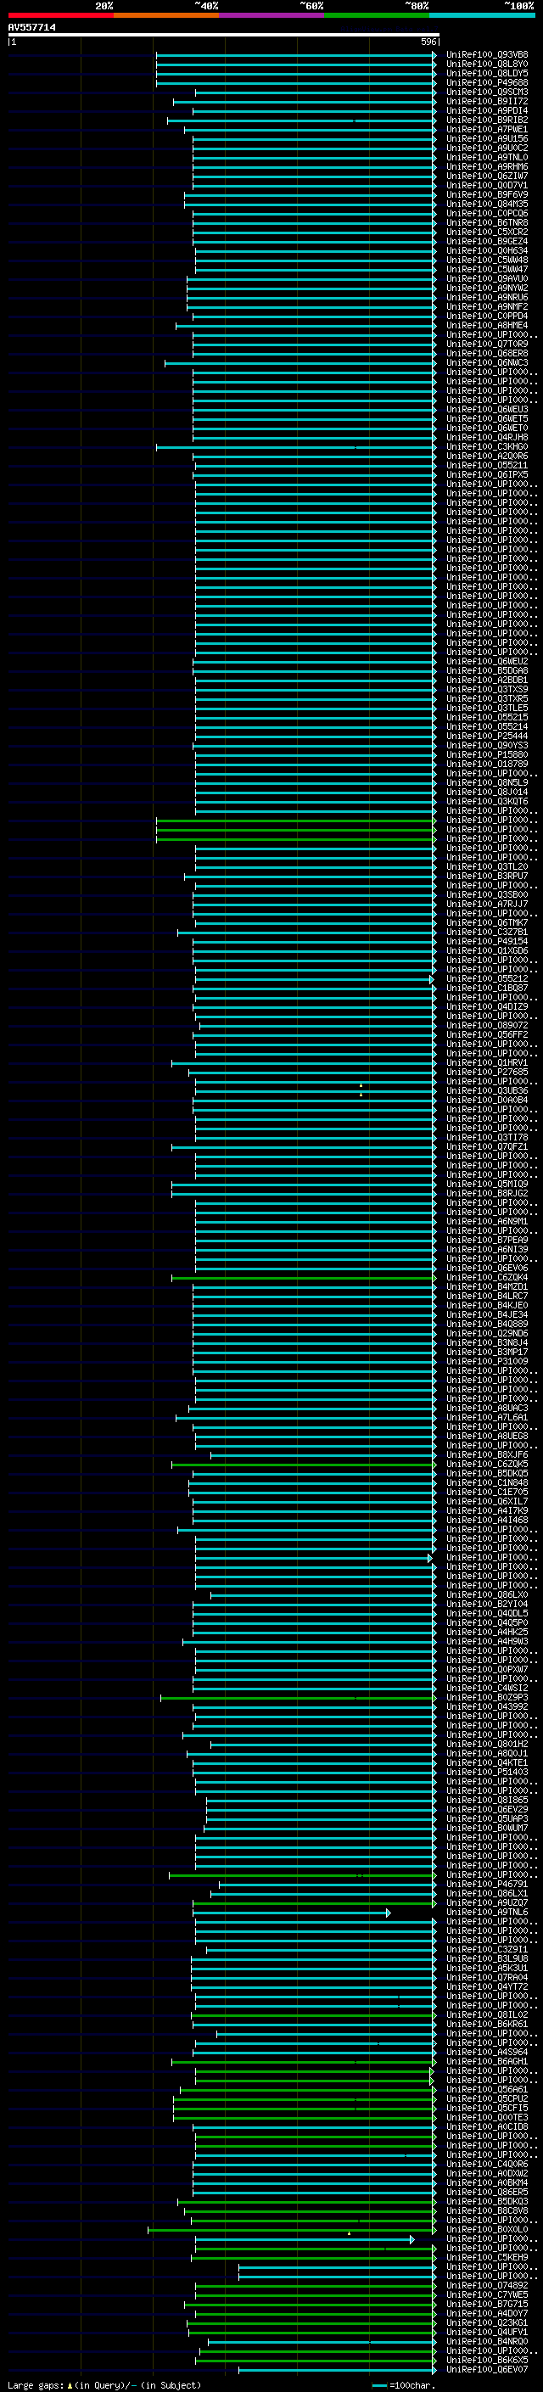Click the UniRef100_Q6IPX5 label
Screen dimensions: 543x2392
[x=487, y=474]
